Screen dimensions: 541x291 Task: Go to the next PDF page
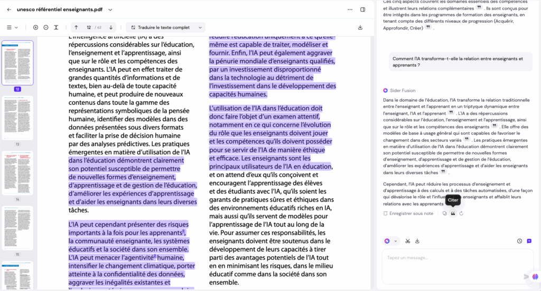111,27
